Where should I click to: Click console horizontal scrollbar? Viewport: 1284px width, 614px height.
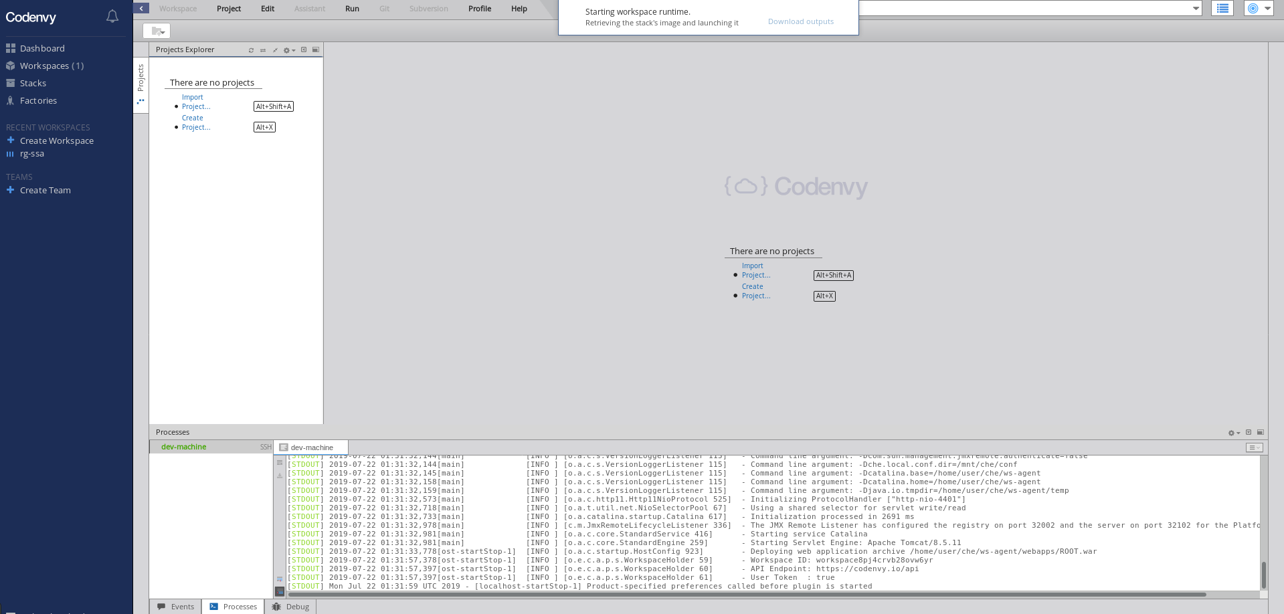[x=747, y=594]
